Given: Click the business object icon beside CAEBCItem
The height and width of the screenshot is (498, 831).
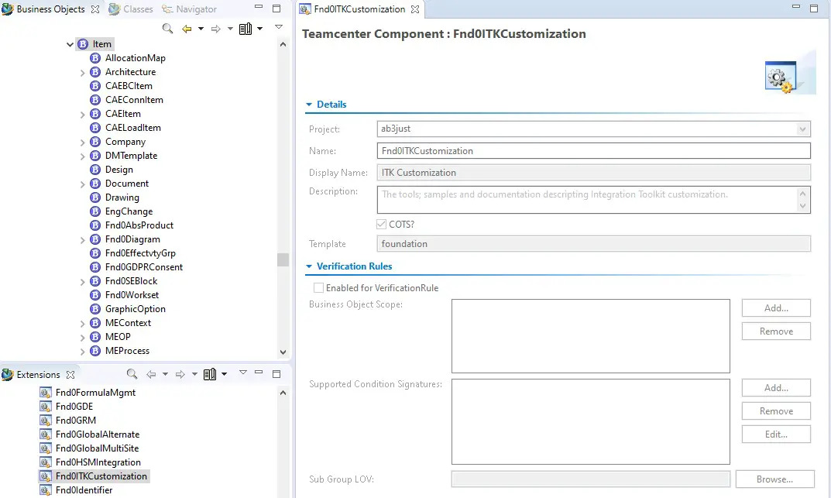Looking at the screenshot, I should pyautogui.click(x=95, y=86).
